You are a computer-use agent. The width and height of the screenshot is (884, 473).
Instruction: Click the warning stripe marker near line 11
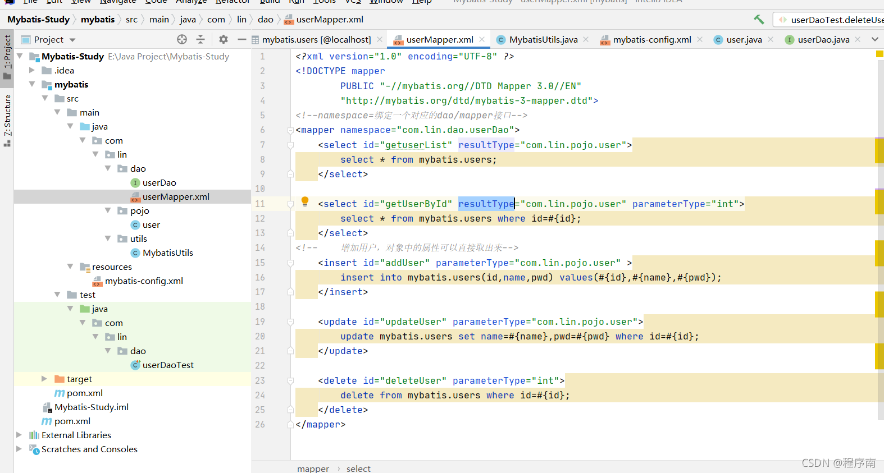pyautogui.click(x=880, y=202)
